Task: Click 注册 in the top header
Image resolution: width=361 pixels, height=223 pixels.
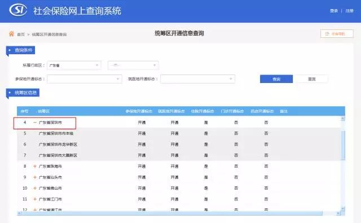Action: pyautogui.click(x=349, y=11)
